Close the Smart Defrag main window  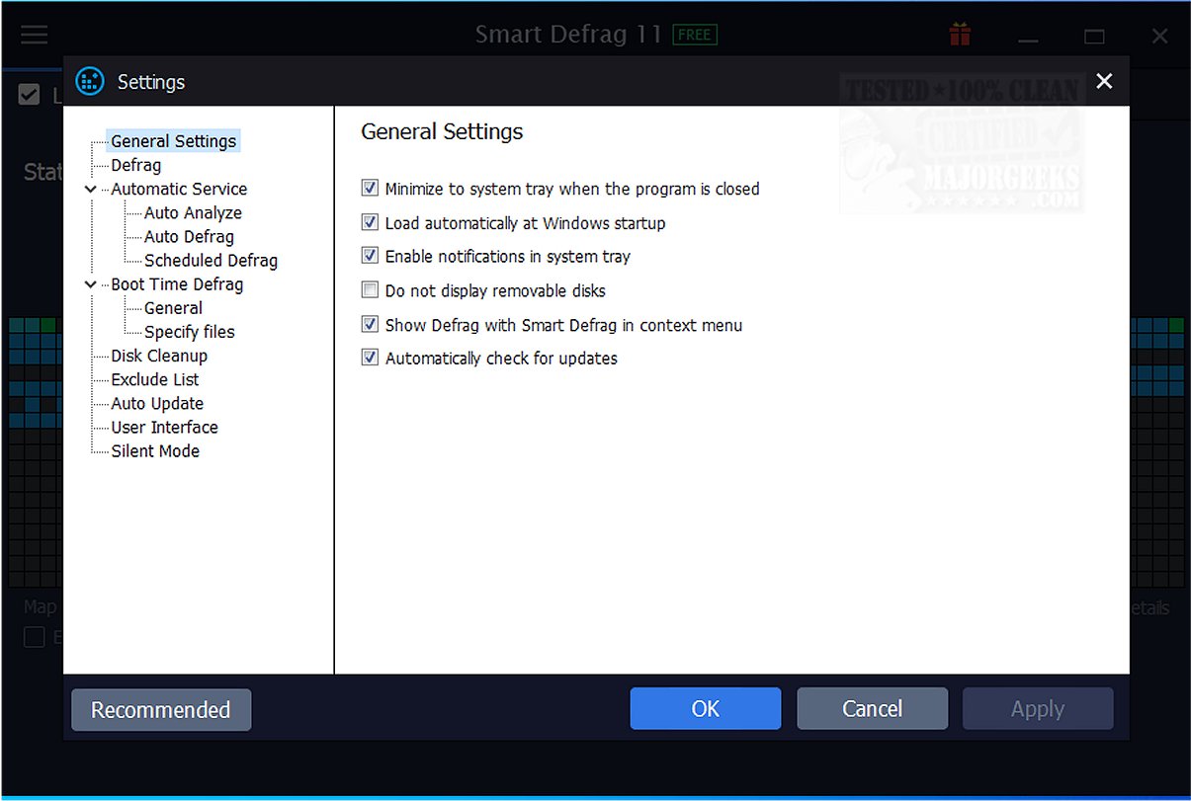(1160, 37)
